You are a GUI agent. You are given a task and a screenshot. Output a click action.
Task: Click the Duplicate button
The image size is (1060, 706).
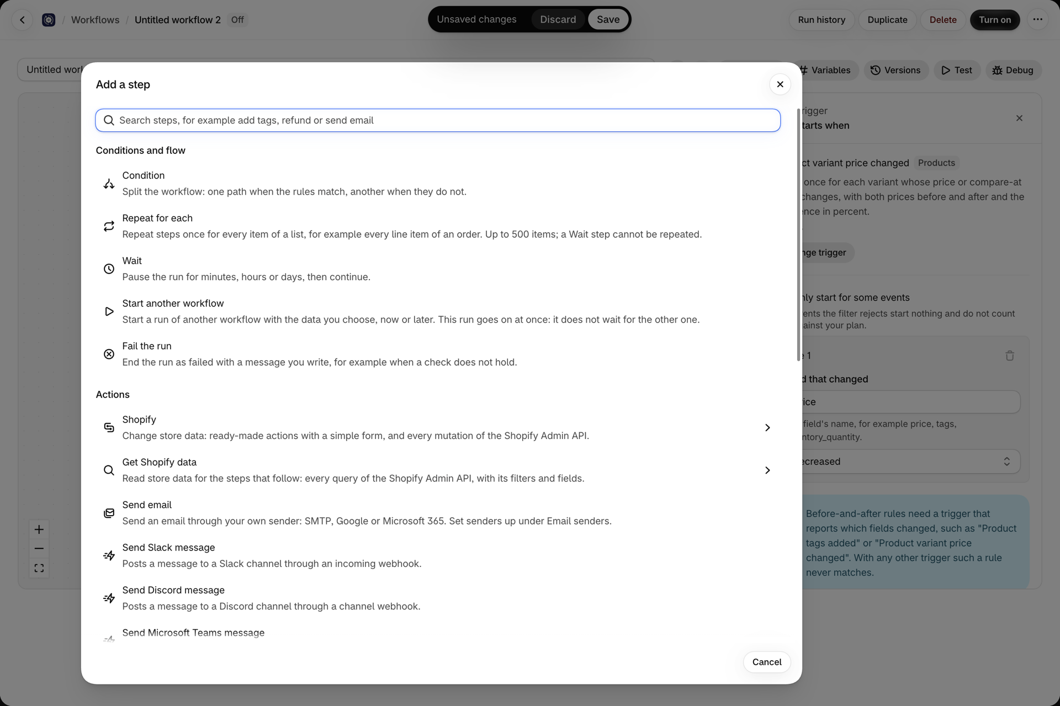click(887, 20)
